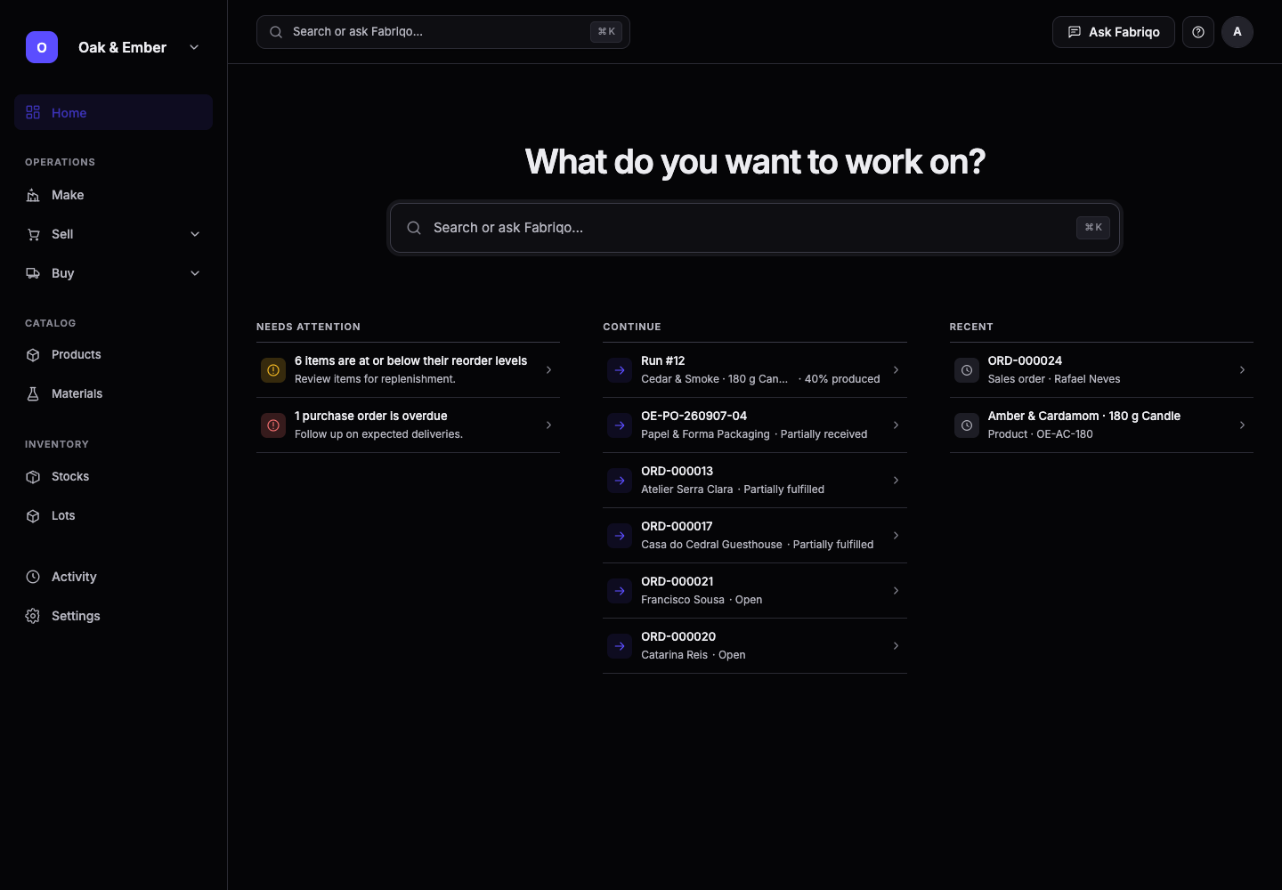Click the red overdue purchase order icon
1282x890 pixels.
pos(273,425)
